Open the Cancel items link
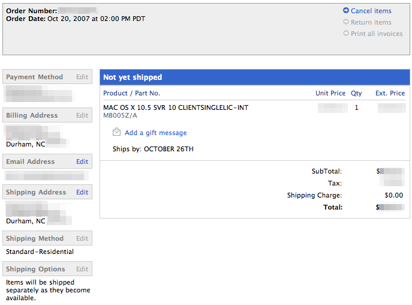The width and height of the screenshot is (412, 305). point(371,11)
